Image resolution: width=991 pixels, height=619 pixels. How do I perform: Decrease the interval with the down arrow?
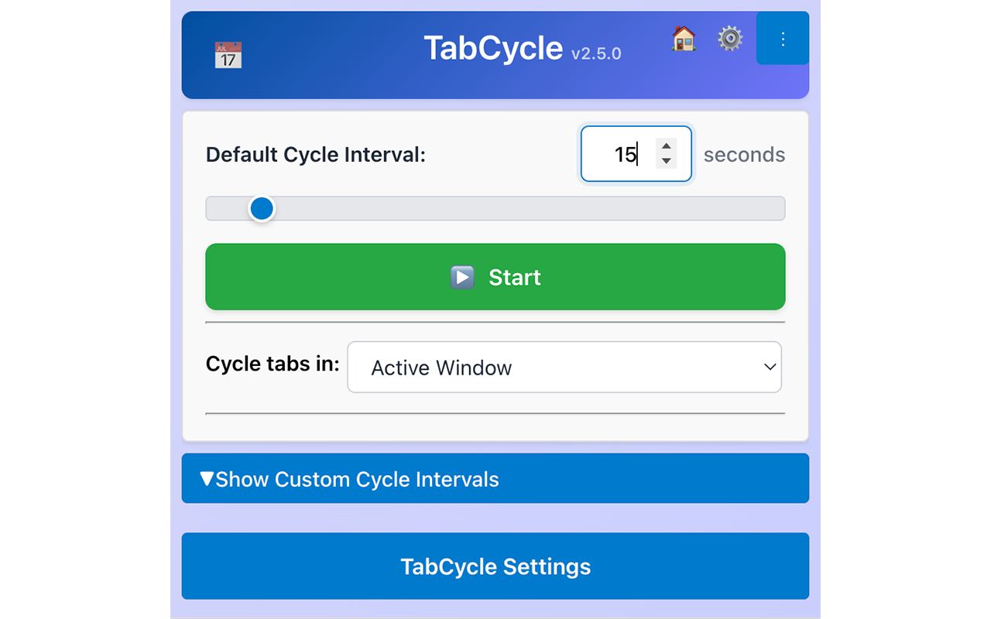tap(666, 161)
